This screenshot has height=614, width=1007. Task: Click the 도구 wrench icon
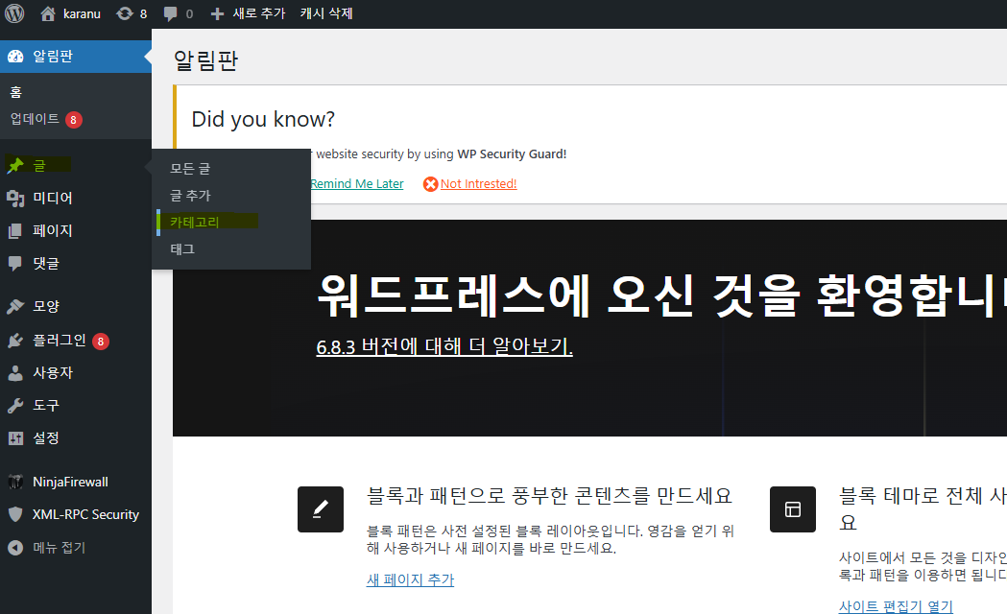pyautogui.click(x=15, y=406)
